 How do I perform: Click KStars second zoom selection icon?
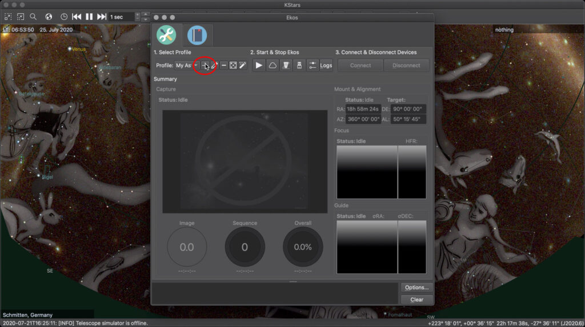click(x=21, y=17)
